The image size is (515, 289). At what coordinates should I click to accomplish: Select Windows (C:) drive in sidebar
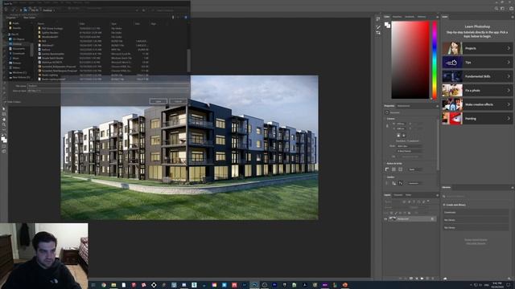tap(19, 72)
